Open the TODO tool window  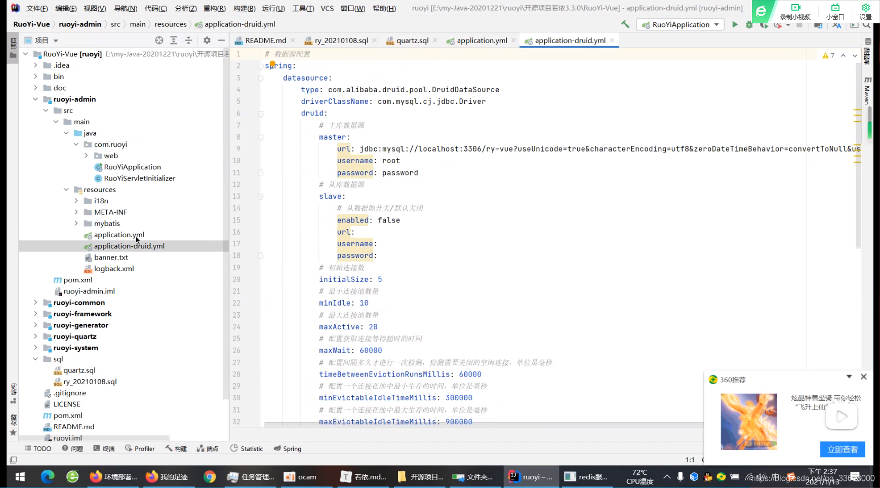pos(38,448)
